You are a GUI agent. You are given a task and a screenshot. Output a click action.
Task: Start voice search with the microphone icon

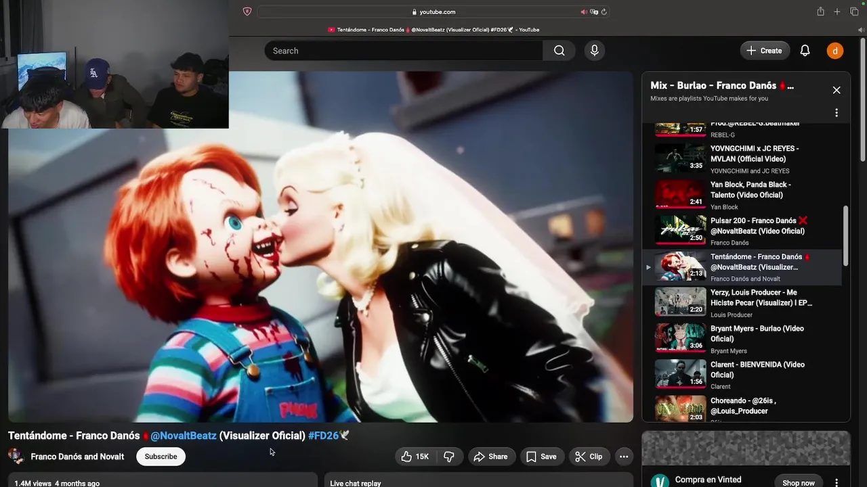(x=594, y=51)
